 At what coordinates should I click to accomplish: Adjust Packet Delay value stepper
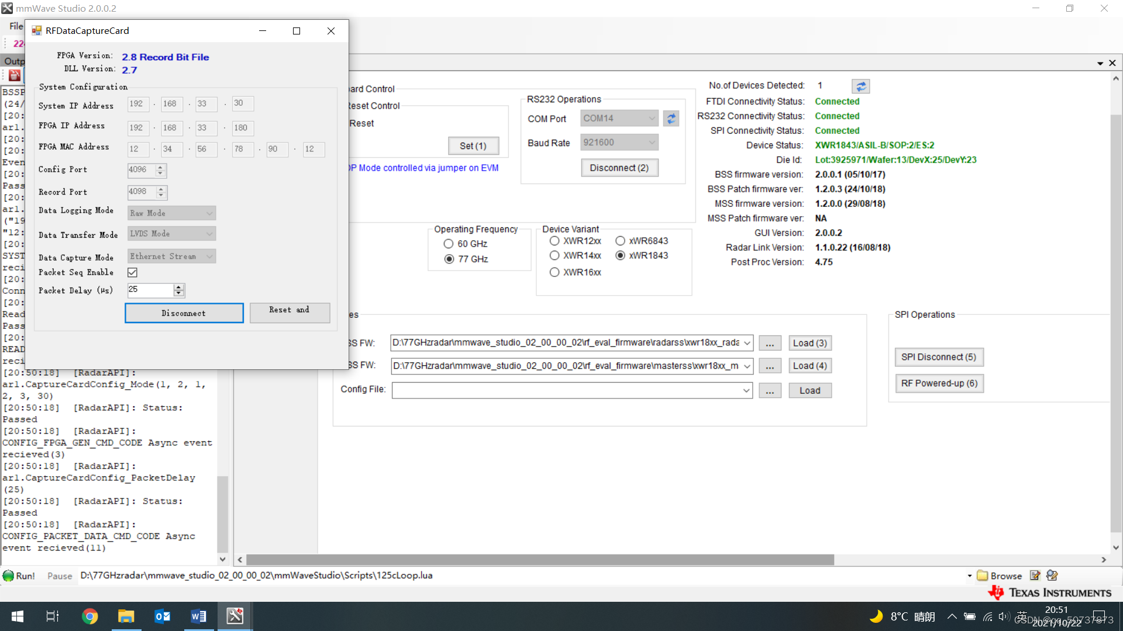coord(178,289)
